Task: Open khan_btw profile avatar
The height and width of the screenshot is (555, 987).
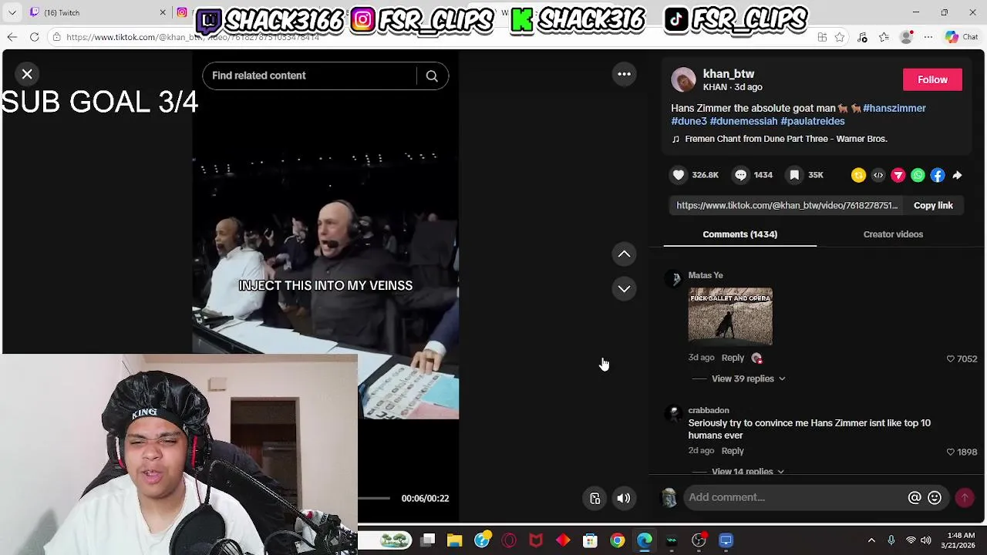Action: point(683,80)
